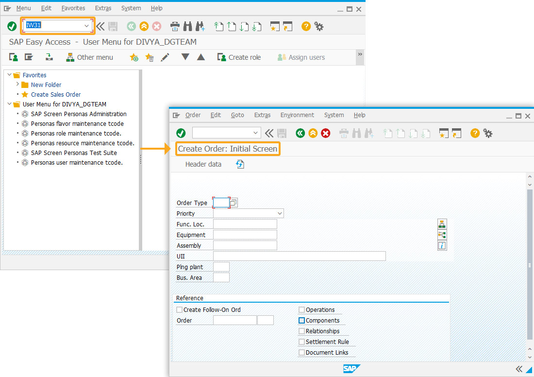Click the Create role button
Screen dimensions: 534x377
click(239, 57)
